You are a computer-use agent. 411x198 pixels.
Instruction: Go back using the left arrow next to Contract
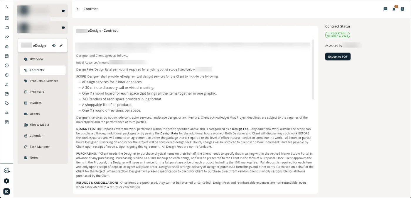pyautogui.click(x=78, y=9)
